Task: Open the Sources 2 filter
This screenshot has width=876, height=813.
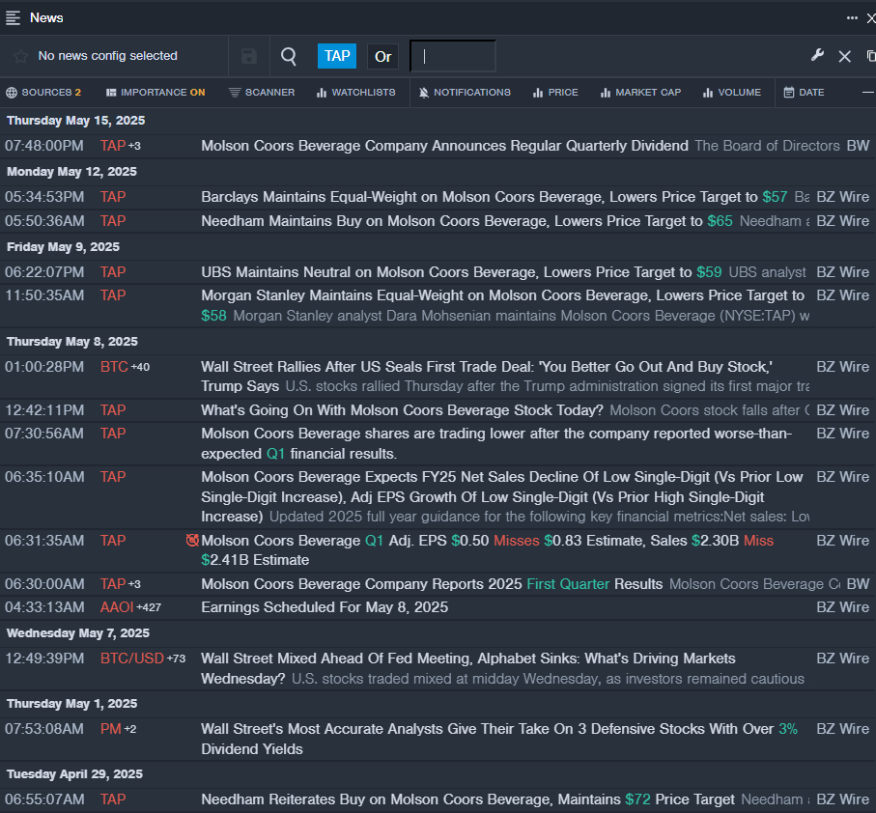Action: pyautogui.click(x=43, y=92)
